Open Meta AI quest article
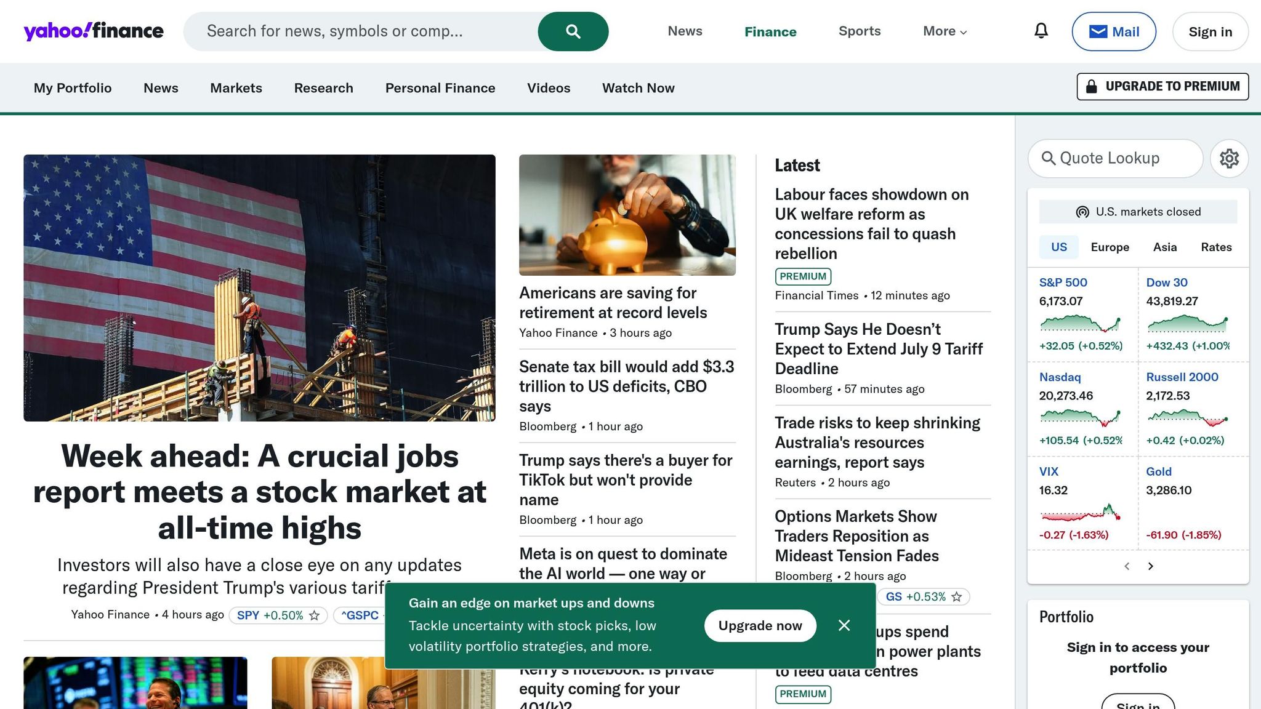 (x=623, y=563)
